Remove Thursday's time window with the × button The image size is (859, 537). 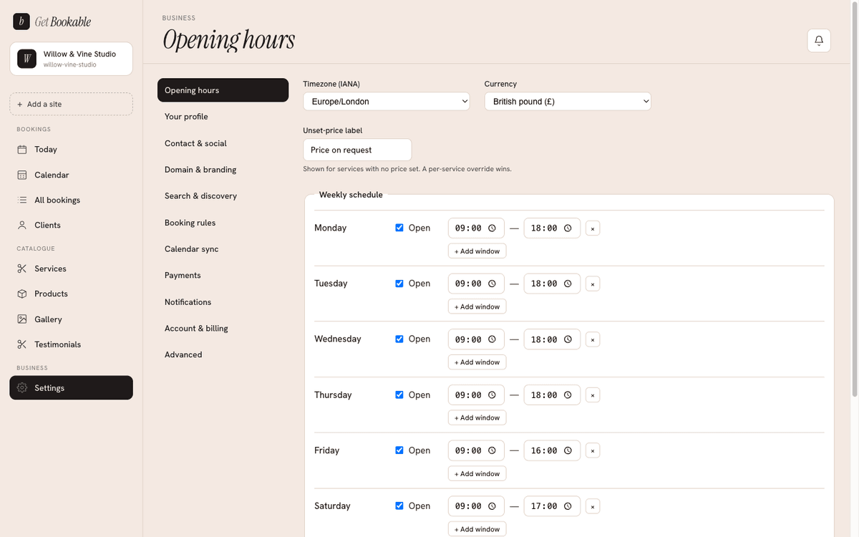(593, 395)
